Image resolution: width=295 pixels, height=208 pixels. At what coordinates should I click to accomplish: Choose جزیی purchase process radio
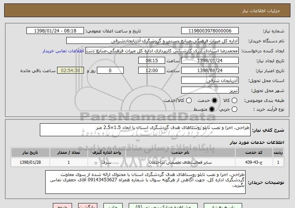coord(234,109)
